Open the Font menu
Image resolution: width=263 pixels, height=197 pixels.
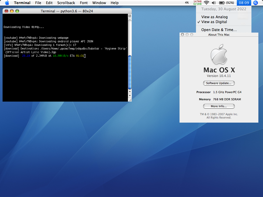84,3
